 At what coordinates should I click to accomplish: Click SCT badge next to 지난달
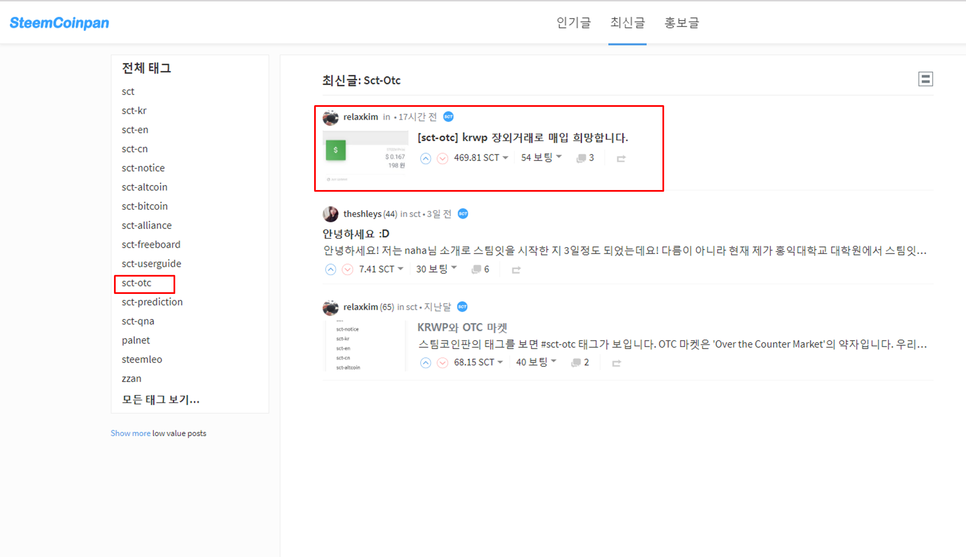(462, 307)
